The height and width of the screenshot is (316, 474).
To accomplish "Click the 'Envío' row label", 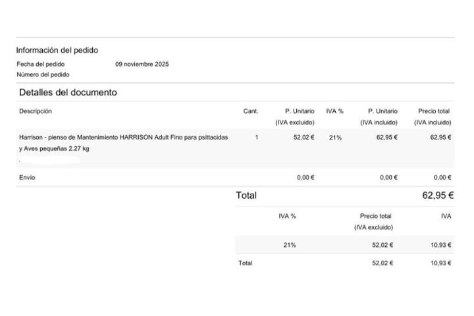I will click(27, 178).
